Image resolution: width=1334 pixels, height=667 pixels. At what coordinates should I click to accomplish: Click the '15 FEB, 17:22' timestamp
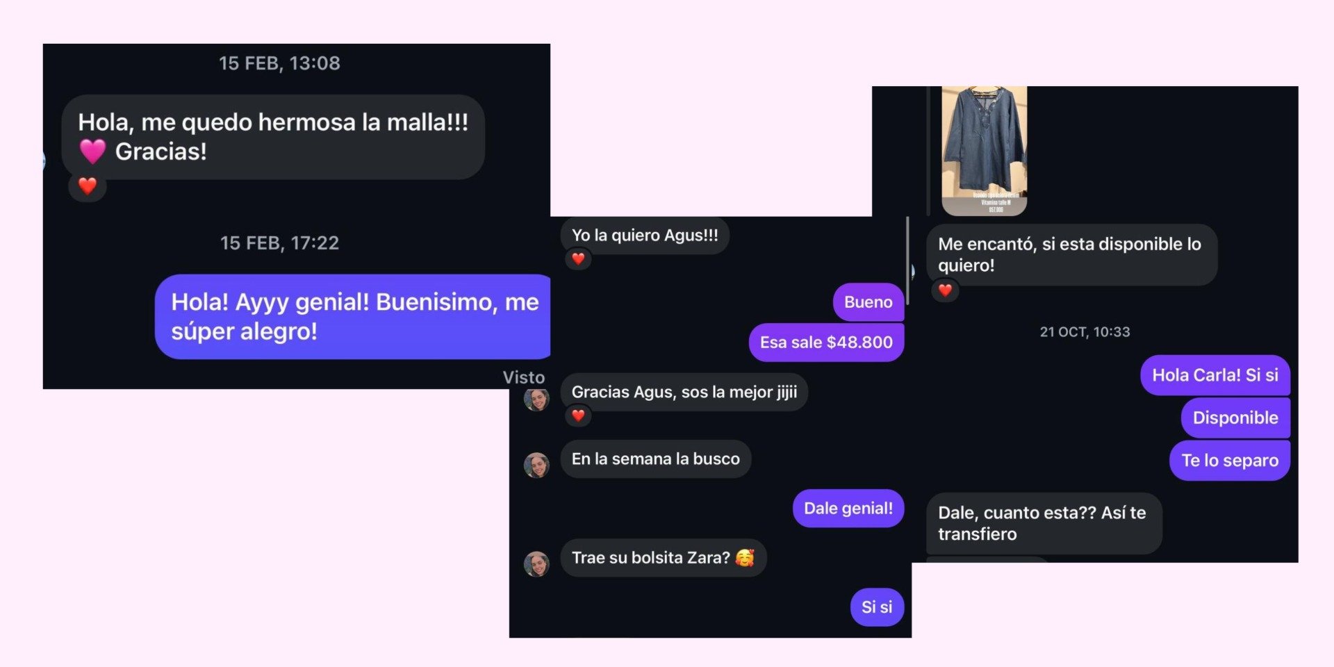pos(279,243)
